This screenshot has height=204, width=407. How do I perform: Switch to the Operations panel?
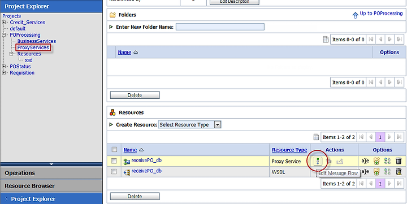click(x=51, y=173)
